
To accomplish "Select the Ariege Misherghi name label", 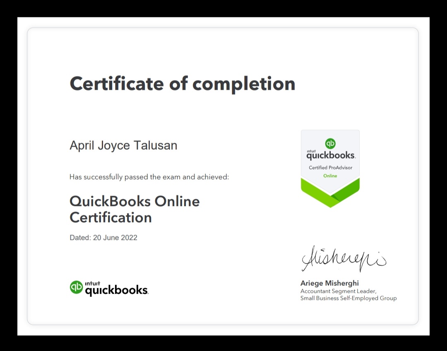I will point(329,283).
